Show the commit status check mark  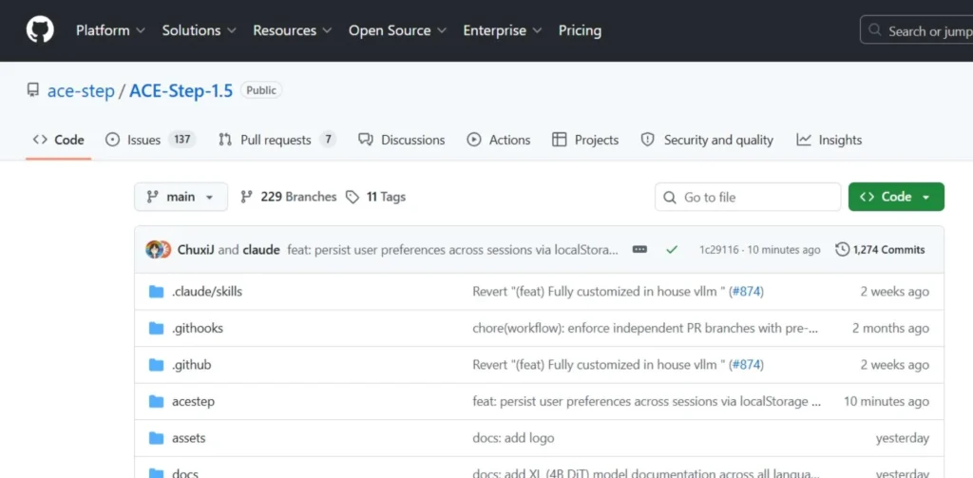(672, 250)
